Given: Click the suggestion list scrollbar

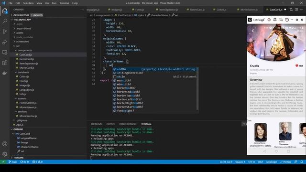Looking at the screenshot, I should pos(197,89).
